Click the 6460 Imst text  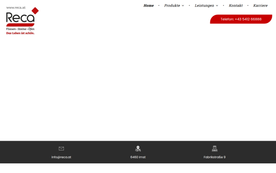coord(138,157)
